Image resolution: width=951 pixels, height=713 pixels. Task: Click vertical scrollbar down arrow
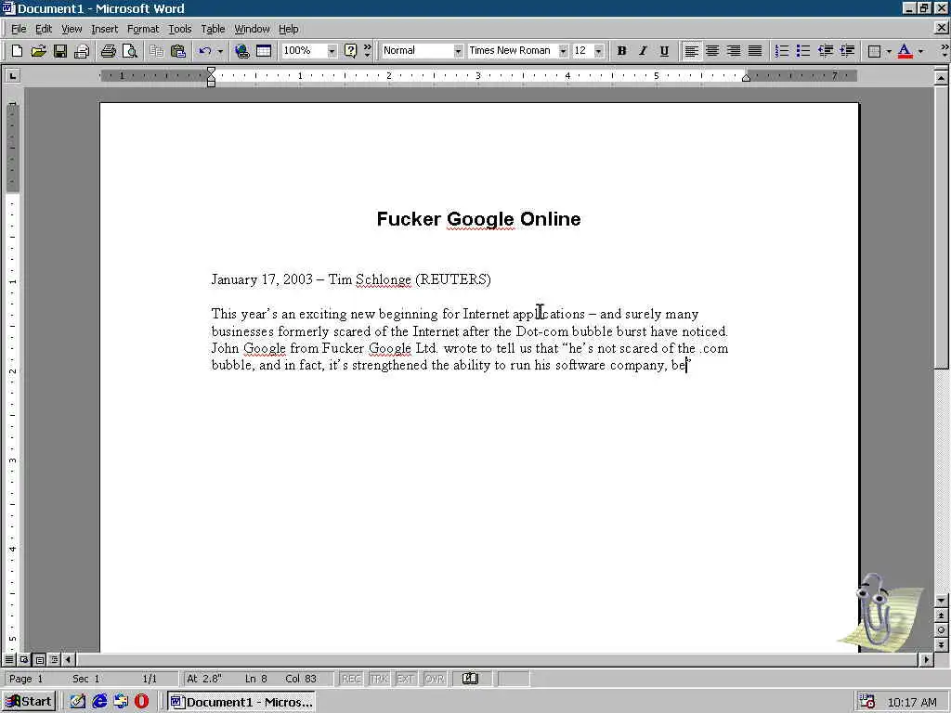click(941, 601)
